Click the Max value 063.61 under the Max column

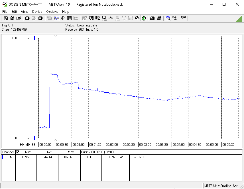point(69,157)
